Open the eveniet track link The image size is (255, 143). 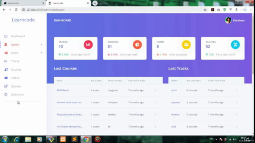175,102
